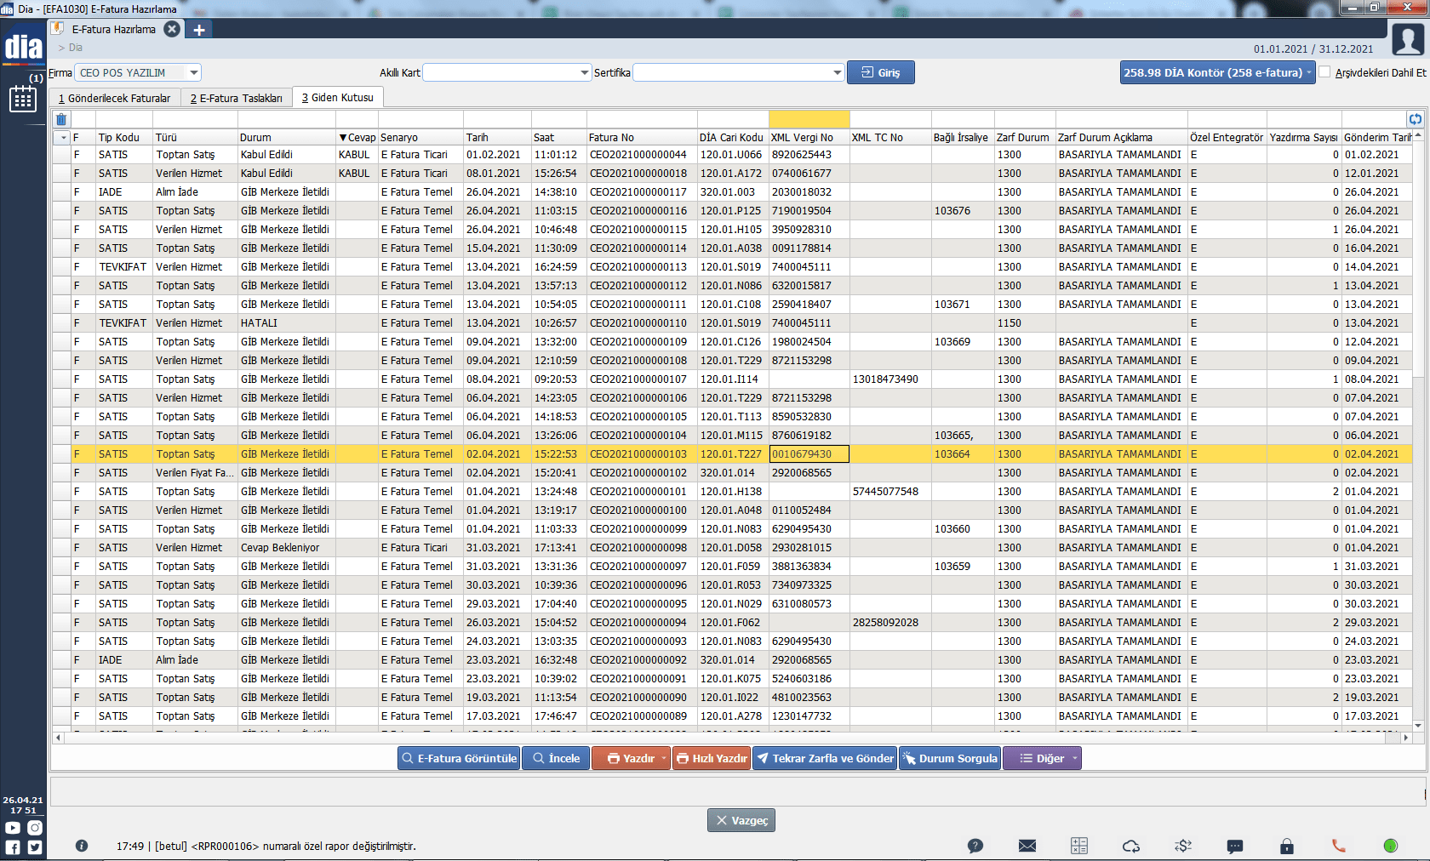This screenshot has height=861, width=1430.
Task: Open the user profile avatar icon
Action: tap(1408, 39)
